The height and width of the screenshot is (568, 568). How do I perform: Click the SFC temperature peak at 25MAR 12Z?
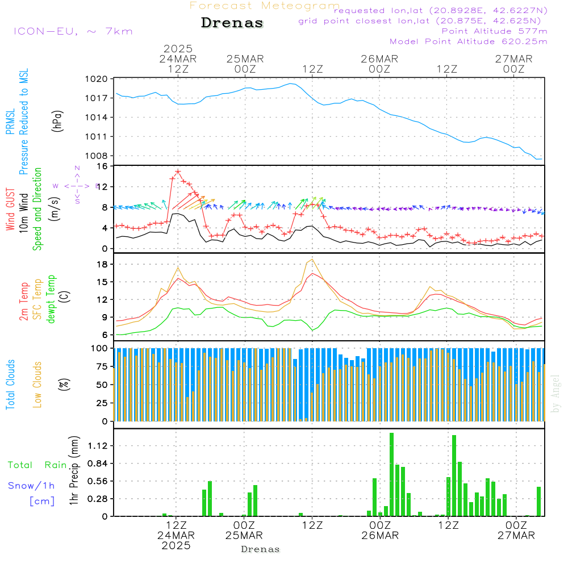(312, 260)
